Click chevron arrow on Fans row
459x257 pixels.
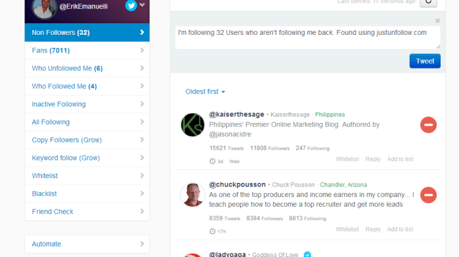(142, 50)
